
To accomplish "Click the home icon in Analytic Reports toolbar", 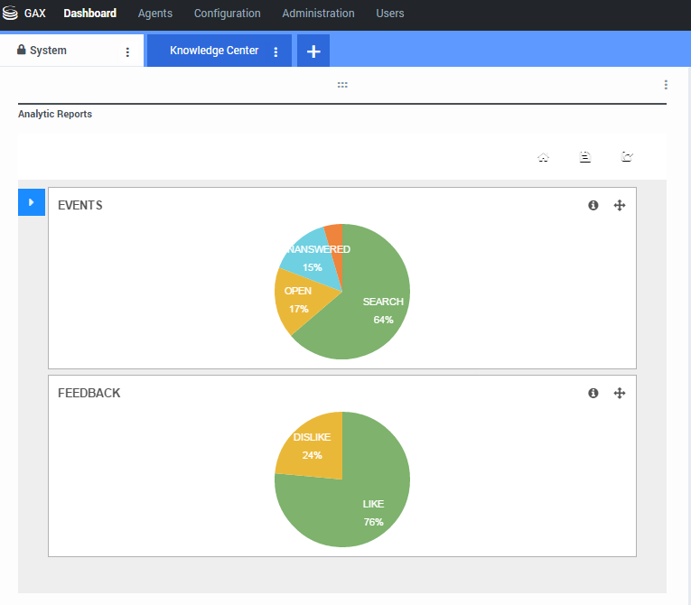I will pos(543,157).
